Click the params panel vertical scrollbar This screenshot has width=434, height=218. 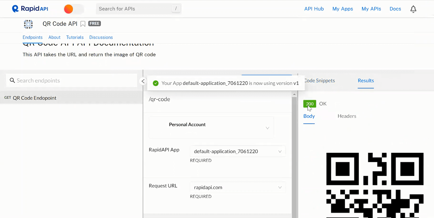pyautogui.click(x=294, y=157)
